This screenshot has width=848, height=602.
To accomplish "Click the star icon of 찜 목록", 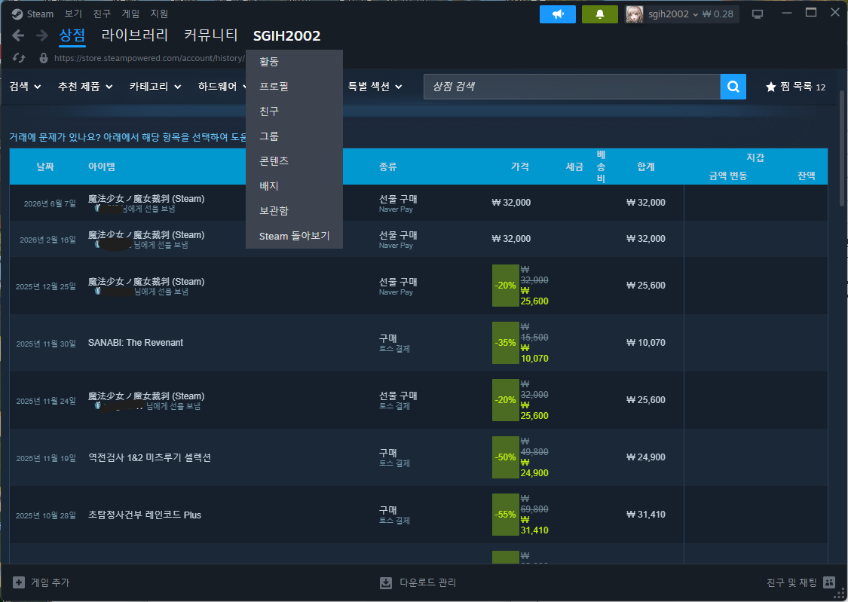I will pyautogui.click(x=770, y=87).
